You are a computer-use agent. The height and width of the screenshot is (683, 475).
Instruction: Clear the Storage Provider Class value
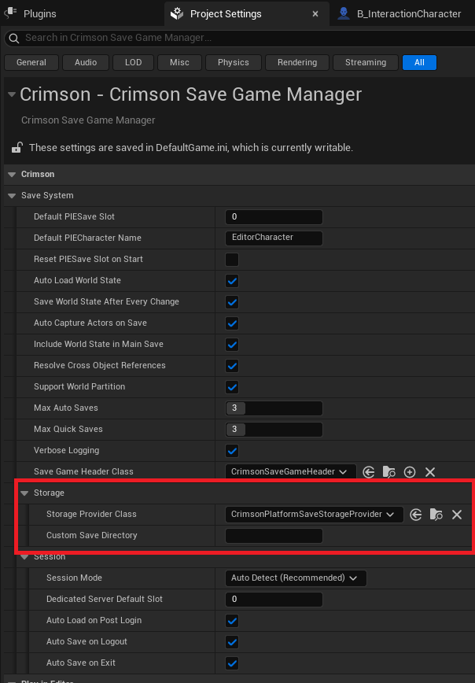(457, 515)
